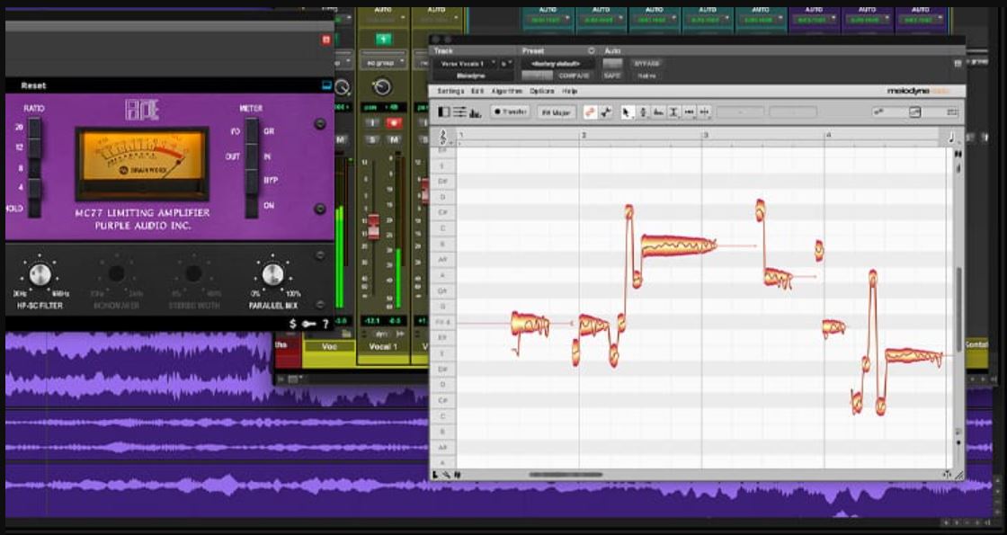Click Melodyne's horizontal scrollbar
The height and width of the screenshot is (535, 1007).
pos(566,476)
